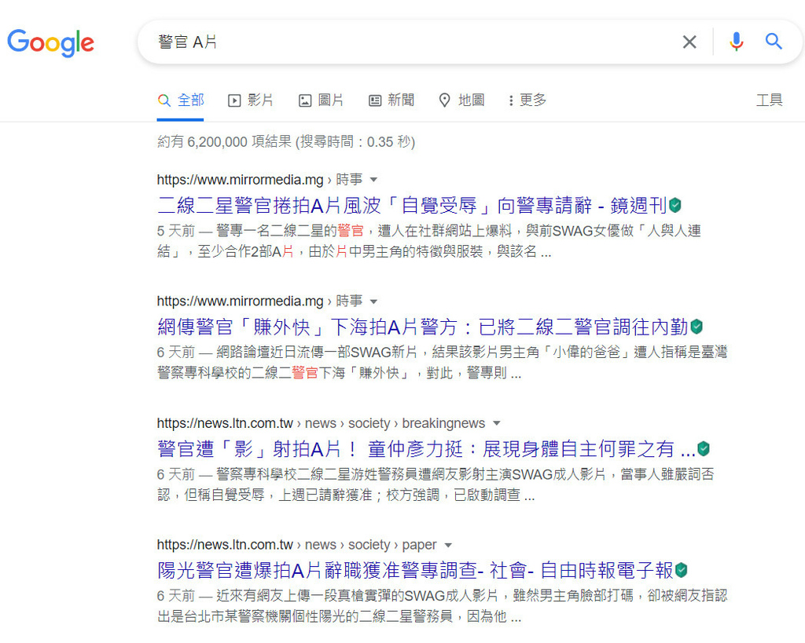Click snippet beginning 網路論壇近日流傳
This screenshot has height=643, width=805.
(x=442, y=363)
